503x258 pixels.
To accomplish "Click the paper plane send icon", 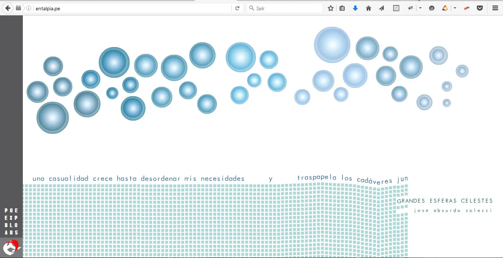I will pyautogui.click(x=381, y=8).
